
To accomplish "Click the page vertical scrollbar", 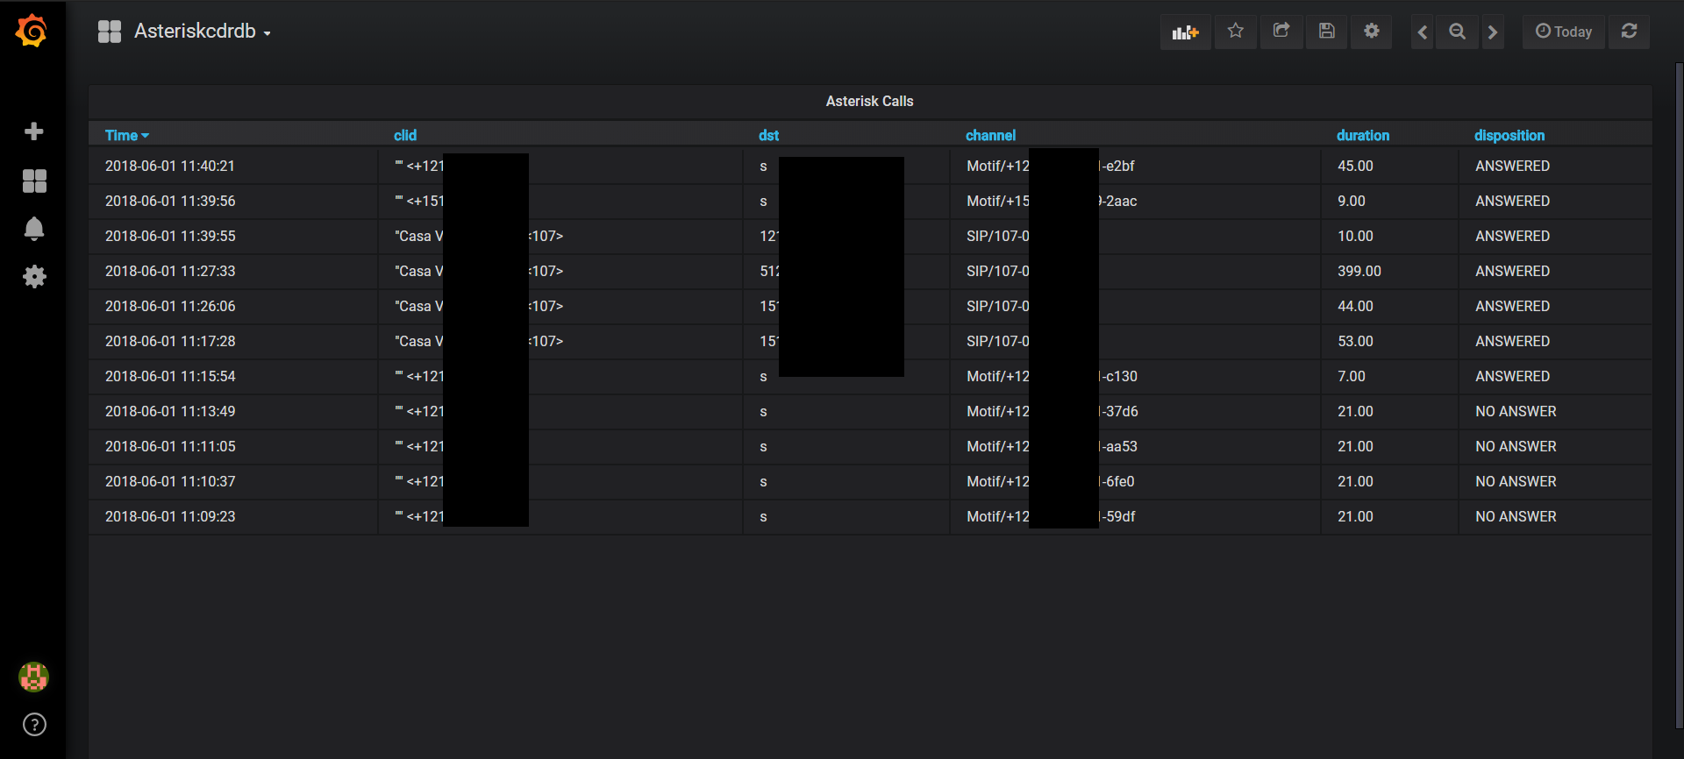I will [1679, 394].
